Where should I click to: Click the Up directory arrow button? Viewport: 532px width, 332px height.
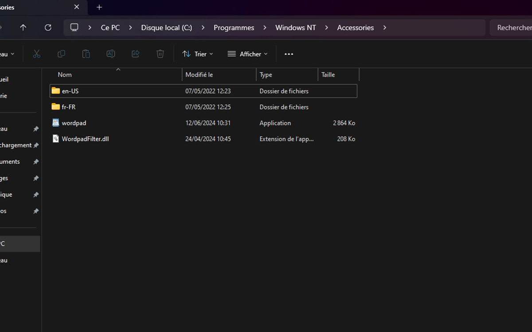tap(23, 27)
